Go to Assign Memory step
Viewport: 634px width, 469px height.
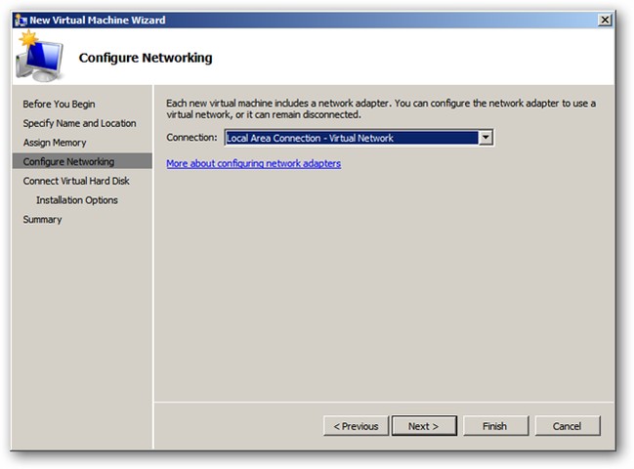(x=55, y=143)
